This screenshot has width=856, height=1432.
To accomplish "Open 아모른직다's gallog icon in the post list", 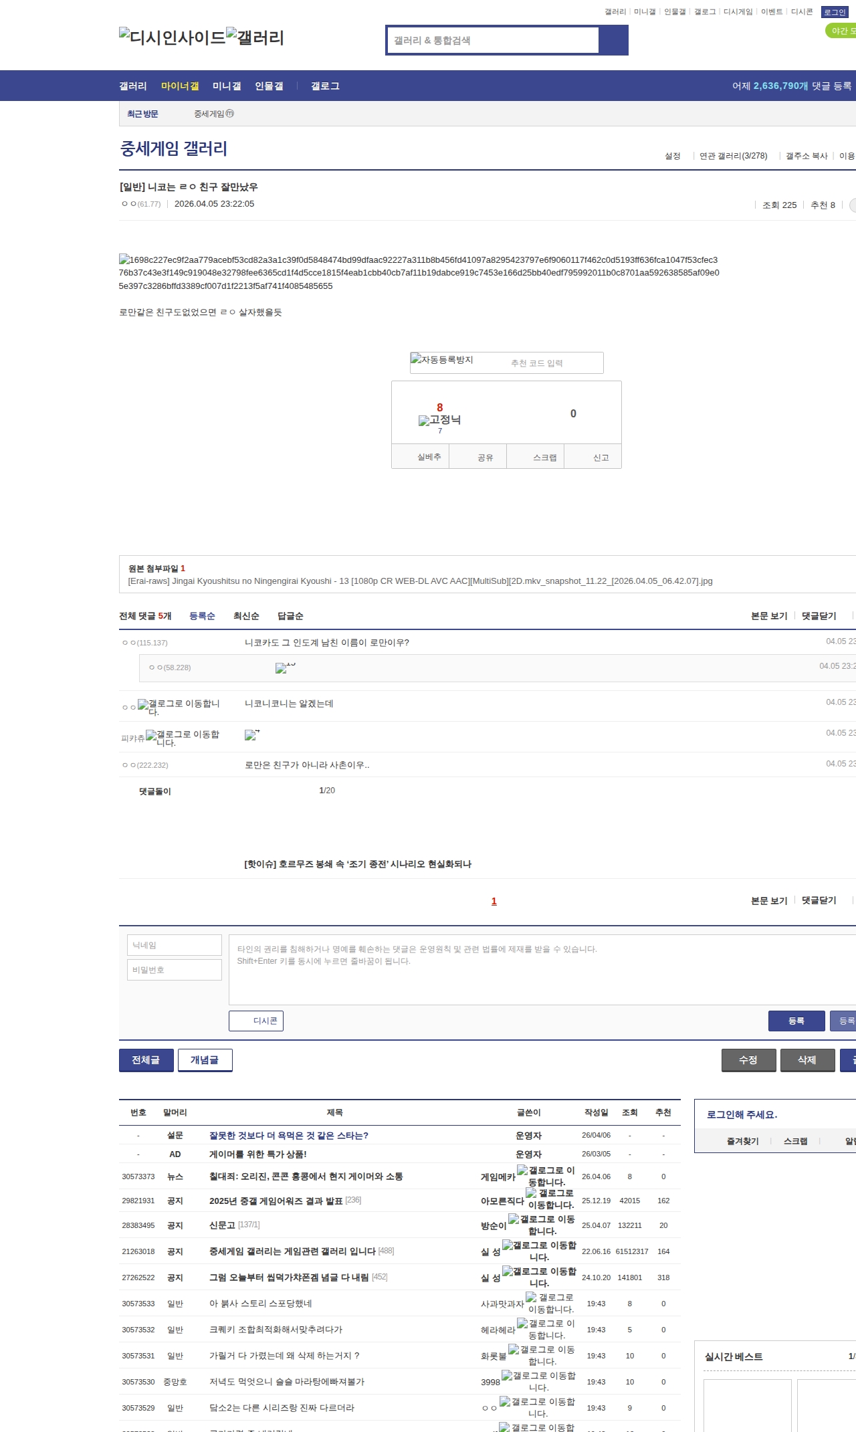I will [x=550, y=1199].
